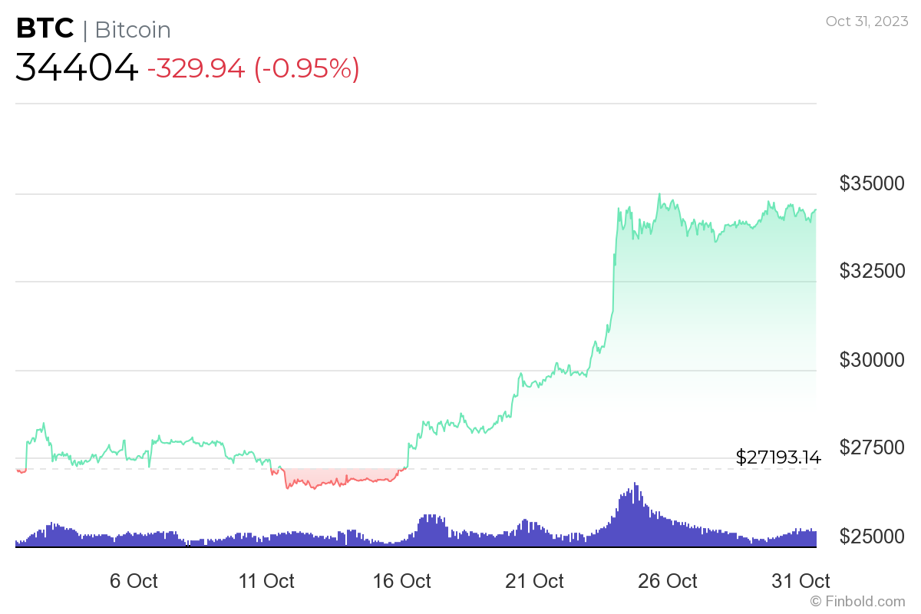The image size is (921, 614).
Task: Click the 21 Oct date marker
Action: pos(536,581)
